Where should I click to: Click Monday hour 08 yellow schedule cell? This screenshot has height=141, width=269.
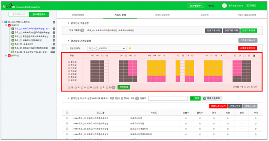pos(149,62)
